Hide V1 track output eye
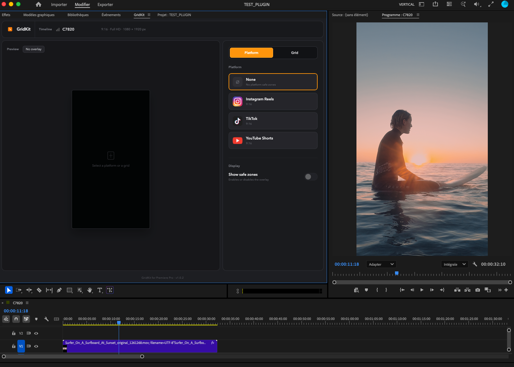The width and height of the screenshot is (514, 367). [x=36, y=346]
